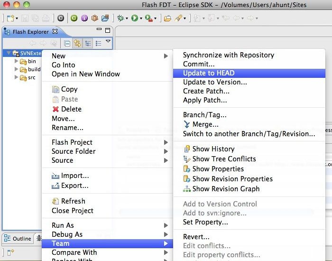
Task: Choose Merge... with blue arrow icon
Action: tap(249, 124)
